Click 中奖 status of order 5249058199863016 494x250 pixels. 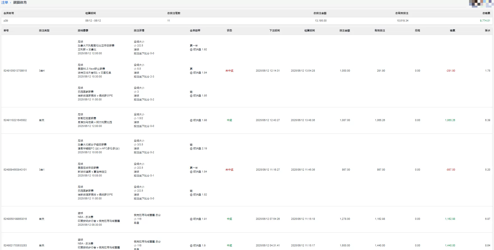(229, 219)
